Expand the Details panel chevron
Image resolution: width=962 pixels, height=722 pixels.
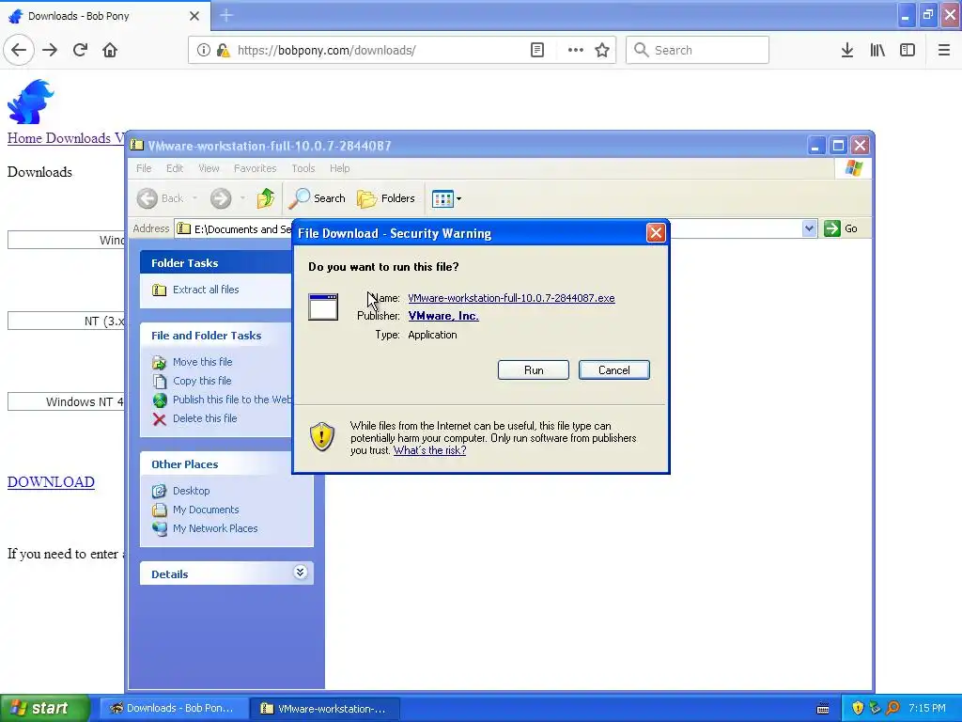300,573
